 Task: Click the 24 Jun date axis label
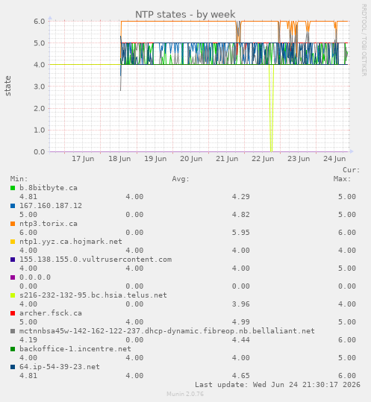[334, 159]
